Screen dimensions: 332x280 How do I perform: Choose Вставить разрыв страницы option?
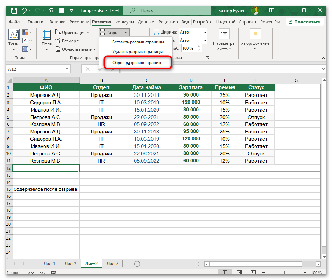pyautogui.click(x=138, y=42)
